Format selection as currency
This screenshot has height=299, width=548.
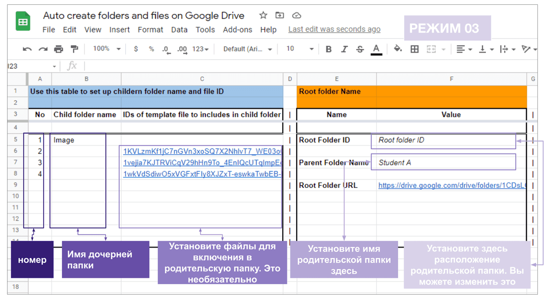click(136, 49)
